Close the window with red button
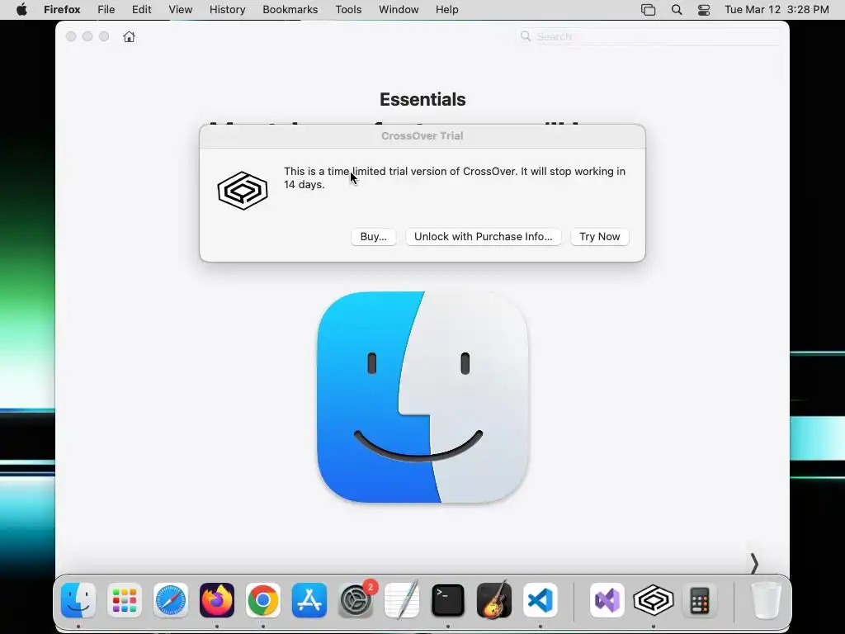Screen dimensions: 845x634 (71, 36)
